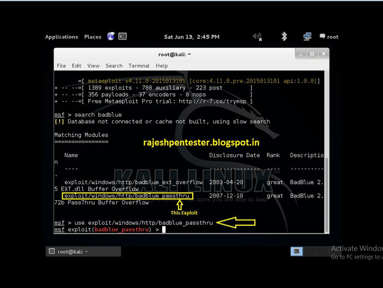Click the line 'exploit/windows/http/badblue_passthru' in results

coord(127,196)
